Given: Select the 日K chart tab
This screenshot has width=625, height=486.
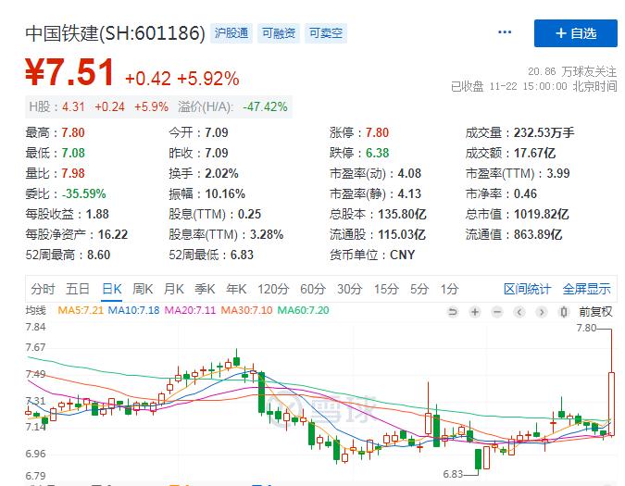Looking at the screenshot, I should coord(112,289).
